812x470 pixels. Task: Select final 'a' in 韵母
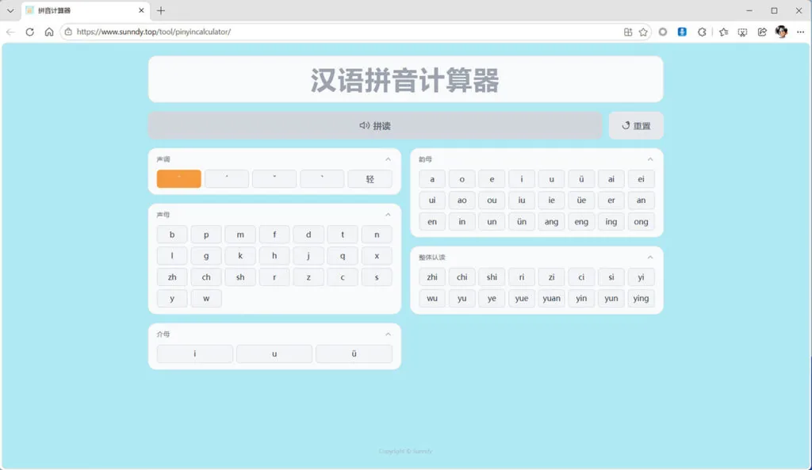click(x=432, y=179)
